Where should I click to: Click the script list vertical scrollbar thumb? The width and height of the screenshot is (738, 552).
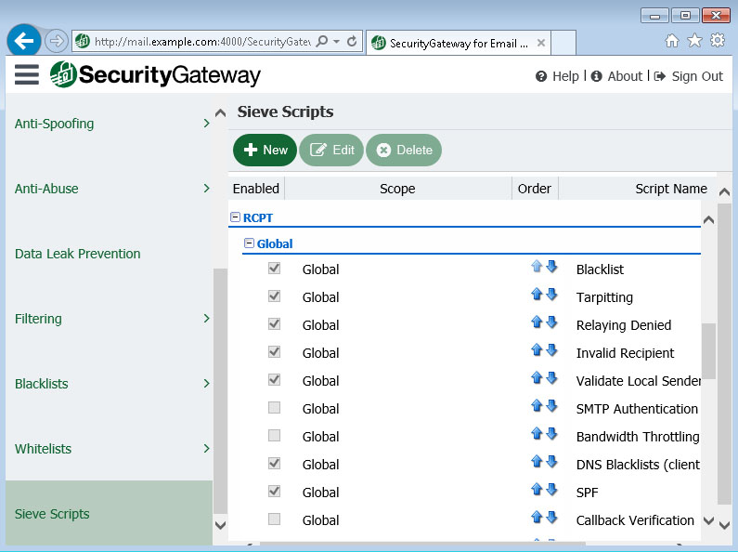(708, 349)
